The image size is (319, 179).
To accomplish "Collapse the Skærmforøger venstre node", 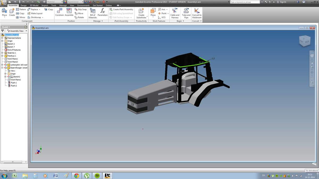I will [2, 68].
